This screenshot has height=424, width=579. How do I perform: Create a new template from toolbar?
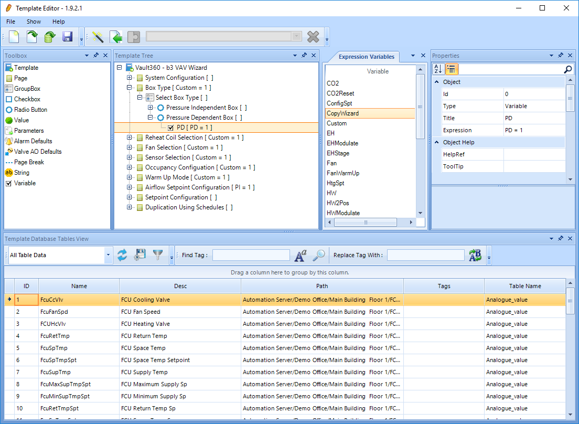(14, 37)
